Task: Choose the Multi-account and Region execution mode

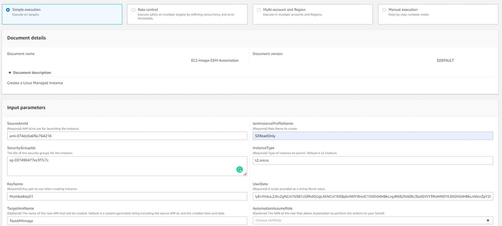Action: pyautogui.click(x=259, y=9)
